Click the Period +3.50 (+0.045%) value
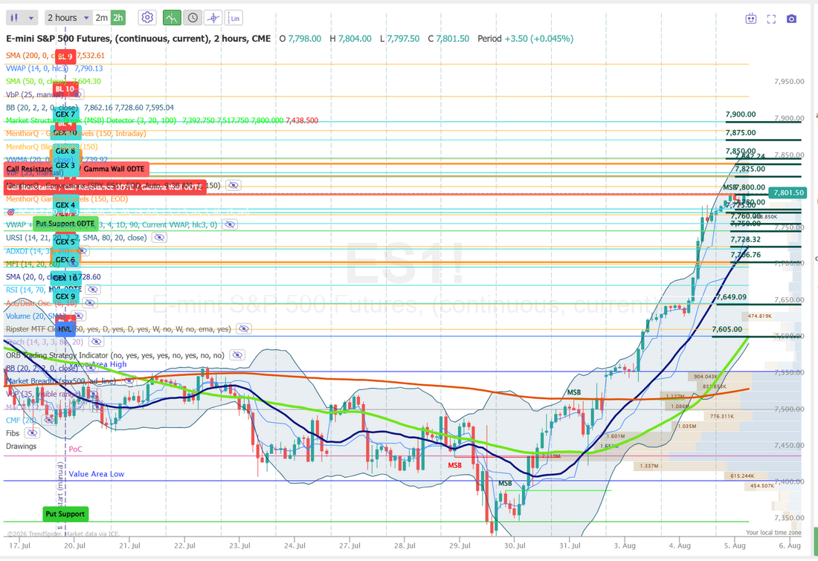This screenshot has height=561, width=818. click(526, 39)
